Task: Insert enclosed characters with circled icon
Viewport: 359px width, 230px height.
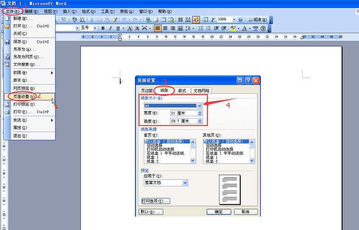Action: pyautogui.click(x=264, y=28)
